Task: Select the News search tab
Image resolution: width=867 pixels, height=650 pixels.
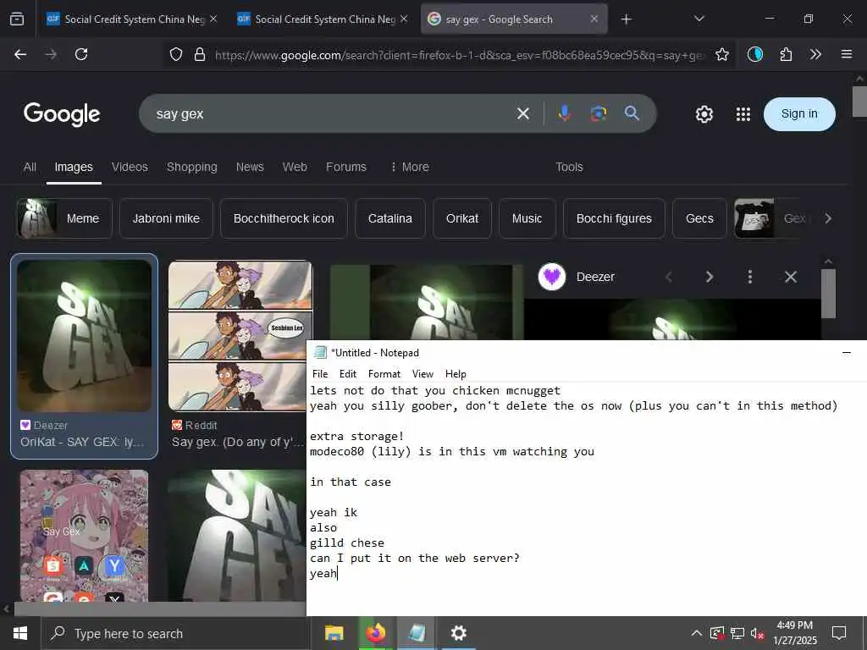Action: click(250, 167)
